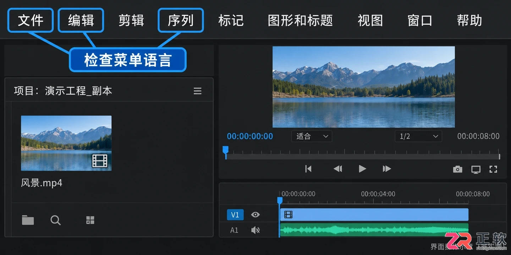511x255 pixels.
Task: Open the 窗口 menu
Action: coord(420,21)
